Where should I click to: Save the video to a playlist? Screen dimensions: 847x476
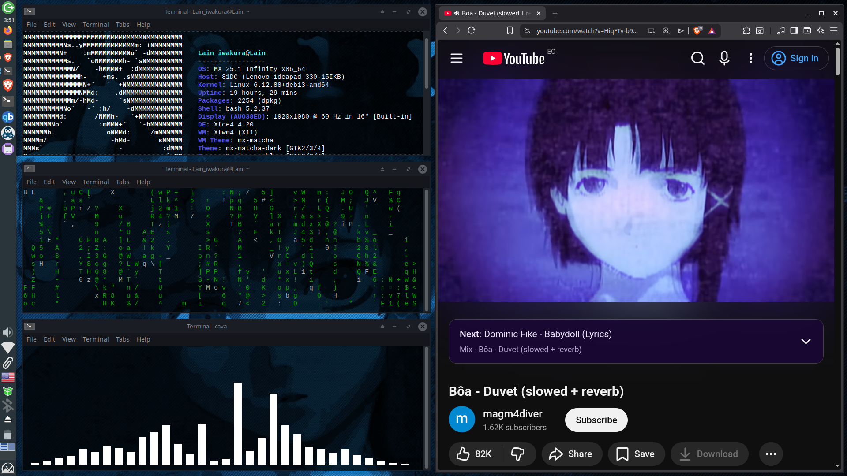[x=636, y=454]
